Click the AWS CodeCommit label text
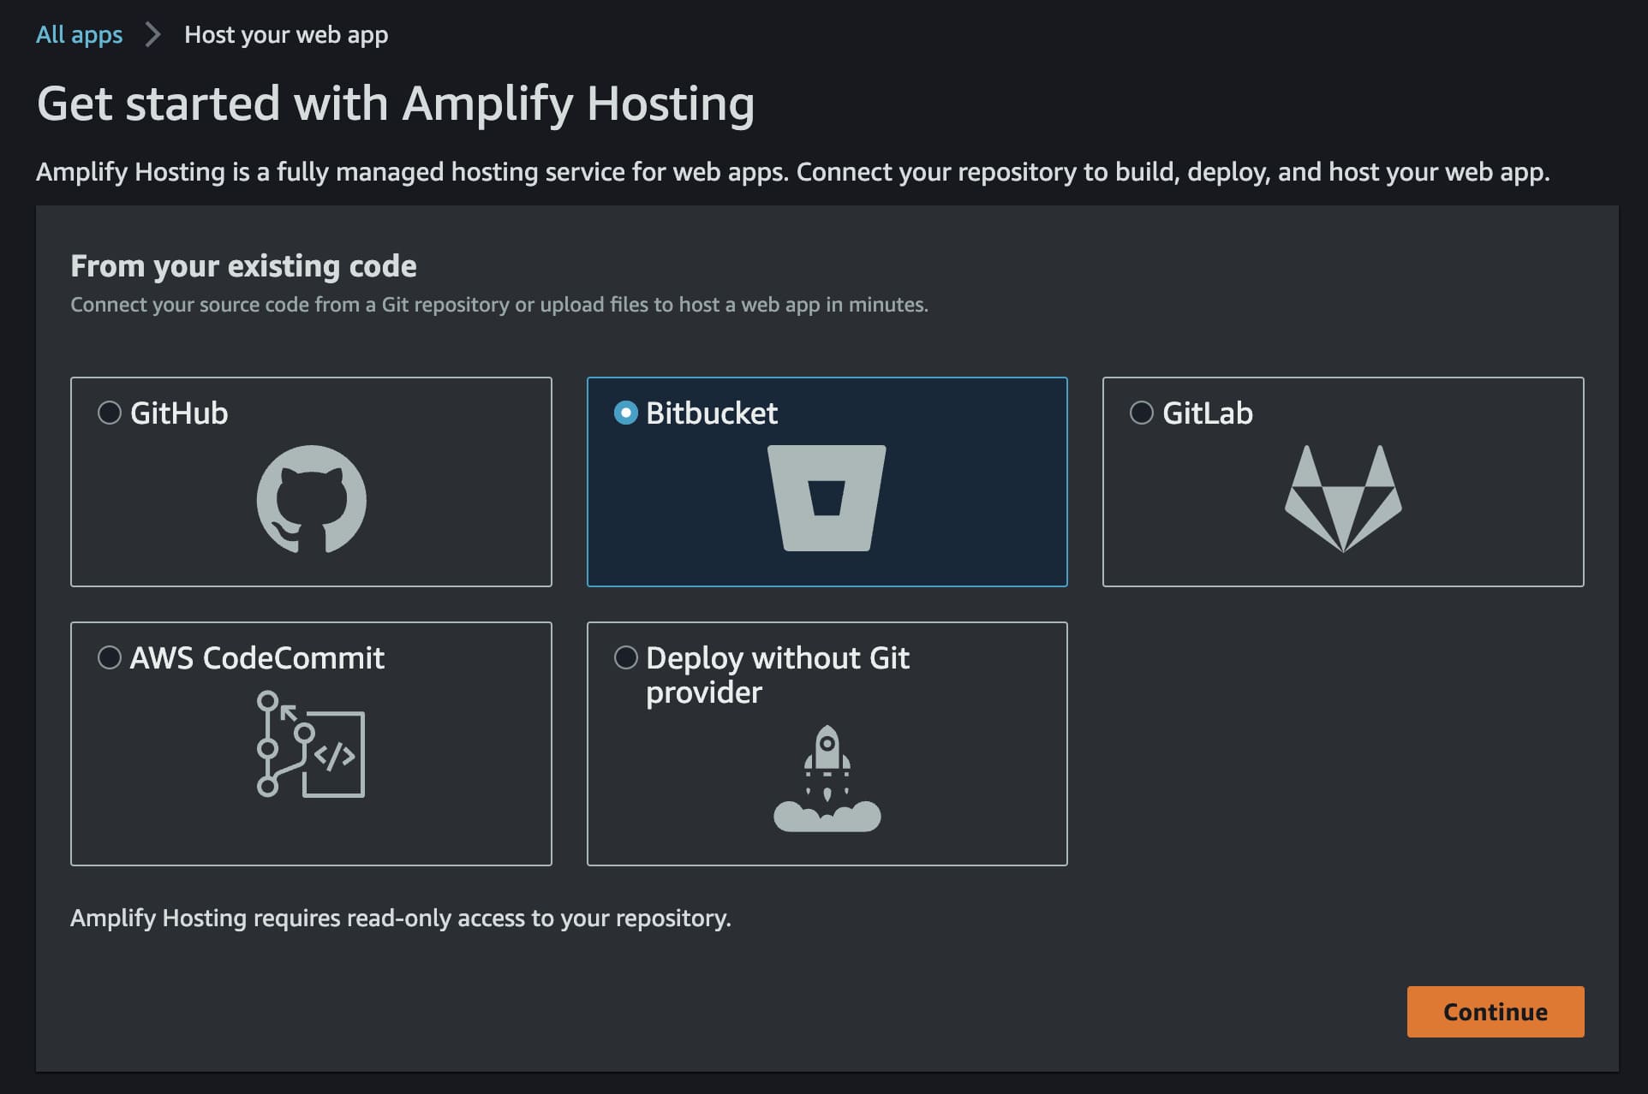The width and height of the screenshot is (1648, 1094). [257, 658]
